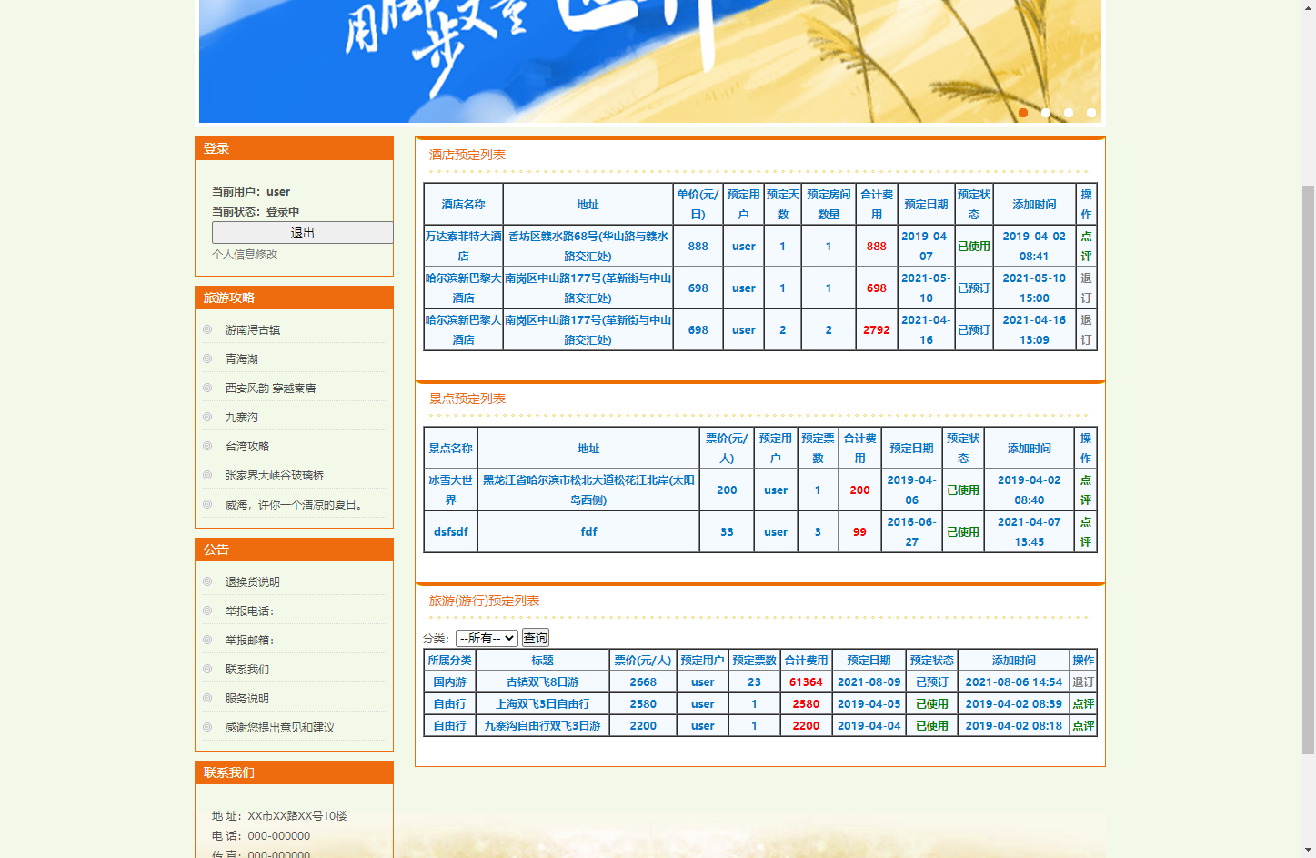
Task: Click 点评 for 冰雪大世界
Action: (x=1085, y=490)
